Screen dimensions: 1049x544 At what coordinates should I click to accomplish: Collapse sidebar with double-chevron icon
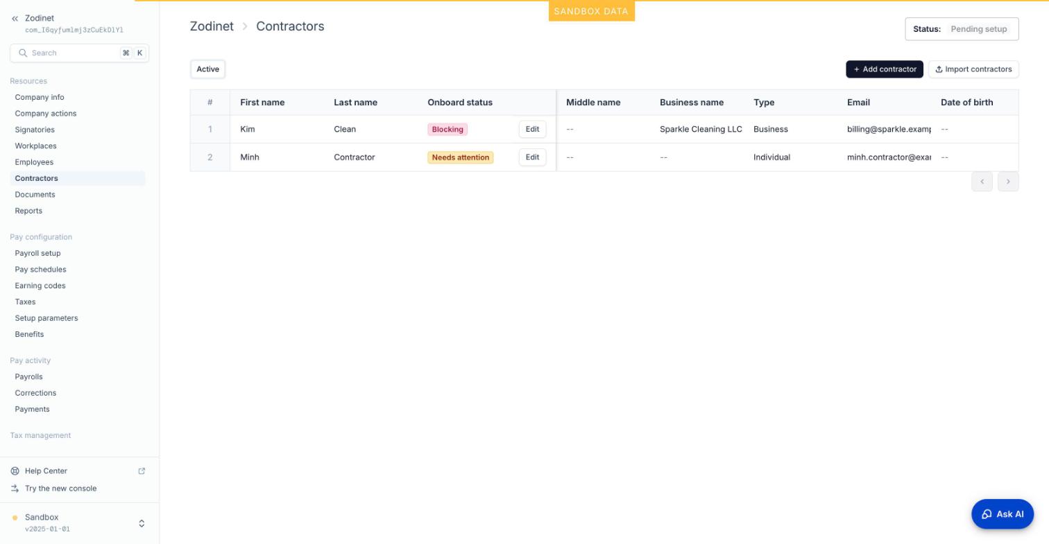[15, 19]
